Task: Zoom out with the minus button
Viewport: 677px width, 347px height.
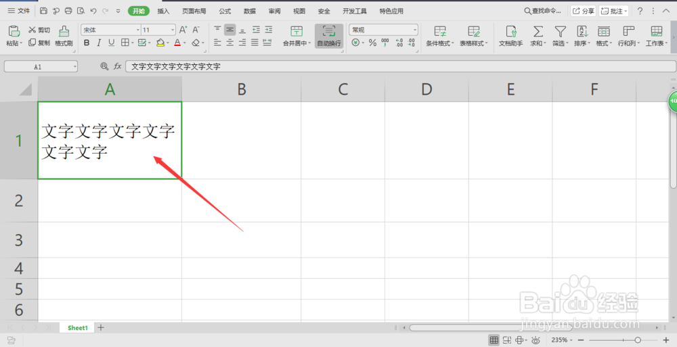Action: click(581, 340)
